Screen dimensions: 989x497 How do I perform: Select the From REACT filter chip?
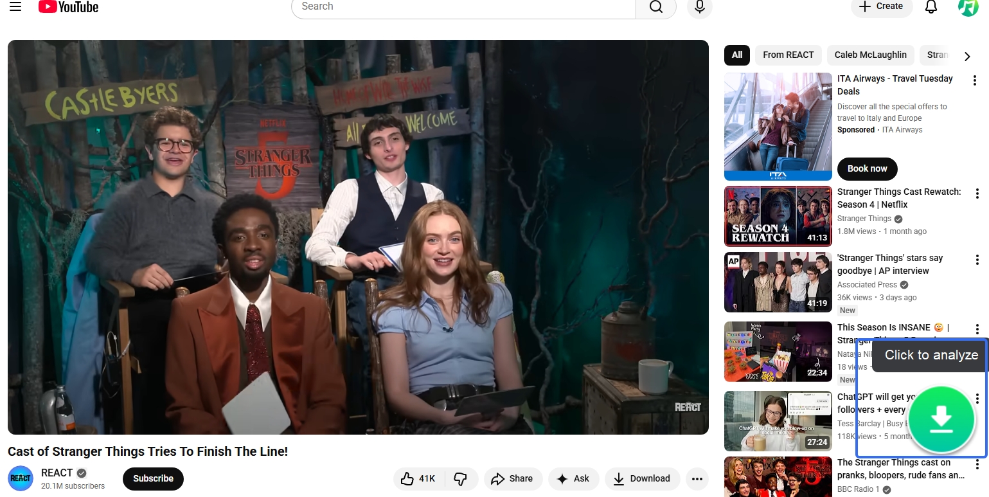point(788,55)
